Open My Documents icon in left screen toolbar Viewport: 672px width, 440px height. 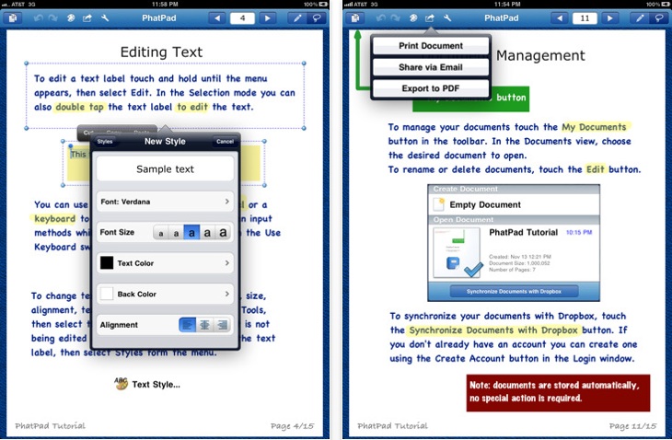click(13, 18)
